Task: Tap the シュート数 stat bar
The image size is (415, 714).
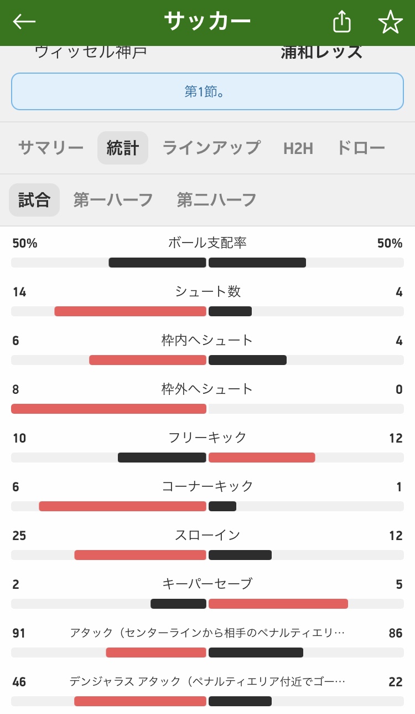Action: click(x=207, y=311)
